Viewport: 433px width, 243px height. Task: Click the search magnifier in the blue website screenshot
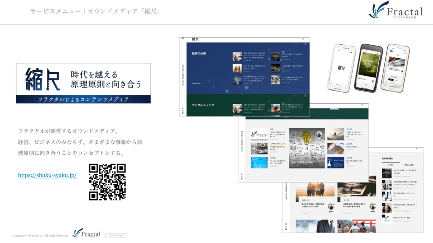(x=303, y=39)
